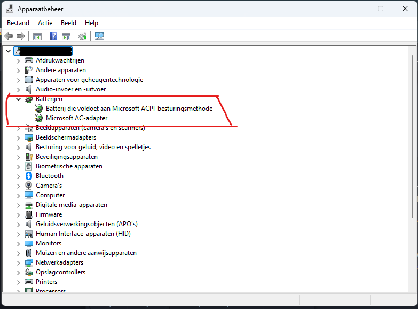Viewport: 418px width, 309px height.
Task: Select the Printers label
Action: tap(46, 282)
